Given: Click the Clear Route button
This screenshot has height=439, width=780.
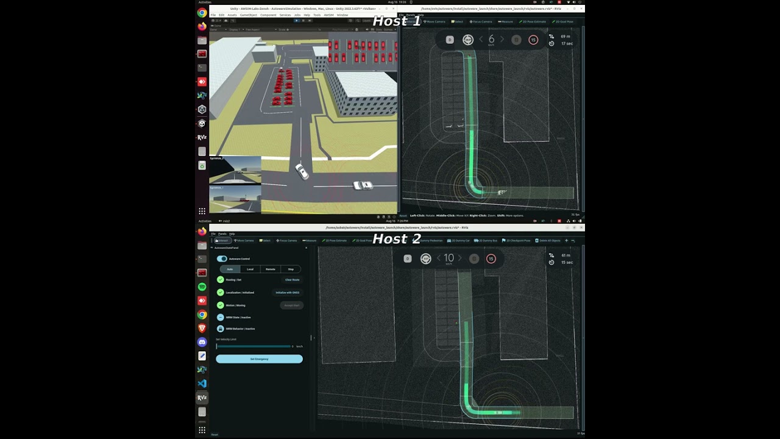Looking at the screenshot, I should pyautogui.click(x=292, y=280).
